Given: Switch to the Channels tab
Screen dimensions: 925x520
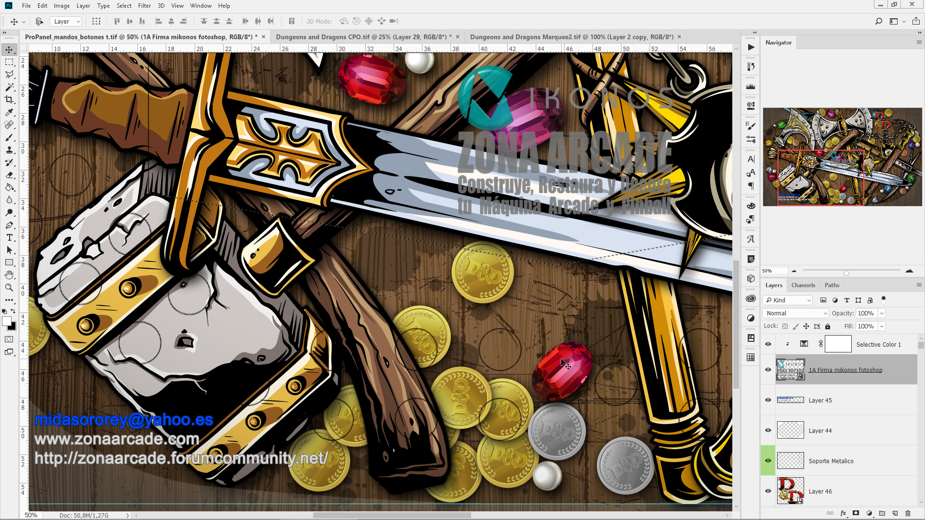Looking at the screenshot, I should pyautogui.click(x=803, y=285).
